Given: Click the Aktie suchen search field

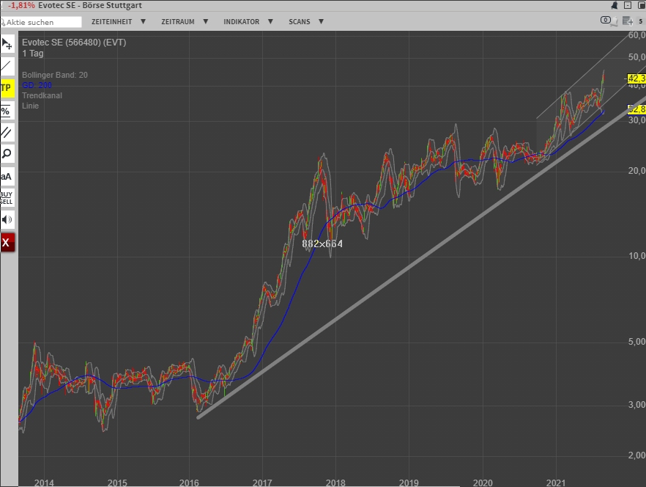Looking at the screenshot, I should coord(41,22).
